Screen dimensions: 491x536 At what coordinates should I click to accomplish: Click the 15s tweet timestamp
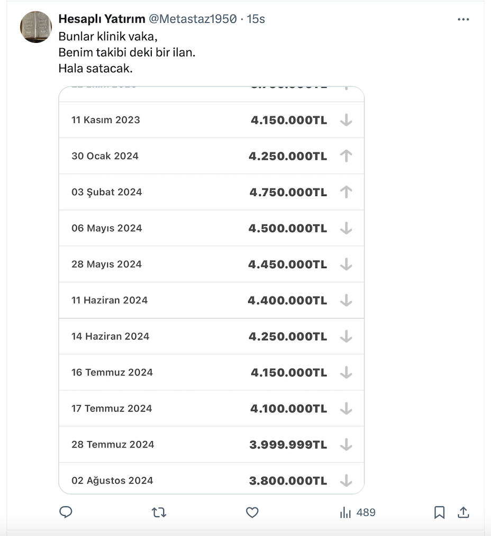pos(256,19)
